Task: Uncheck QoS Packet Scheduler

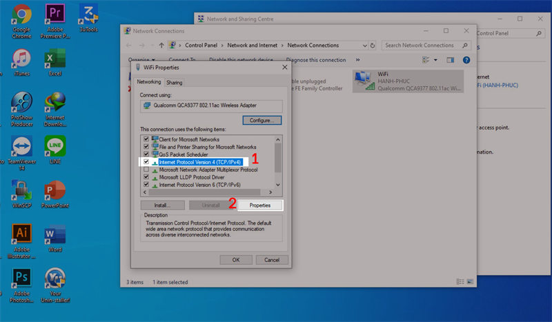Action: 146,154
